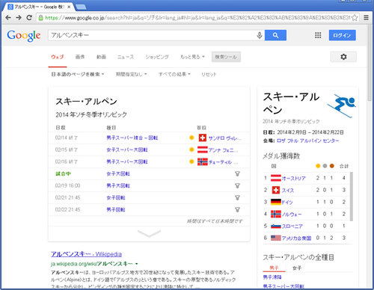This screenshot has width=374, height=290.
Task: Click the browser reload icon
Action: 29,17
